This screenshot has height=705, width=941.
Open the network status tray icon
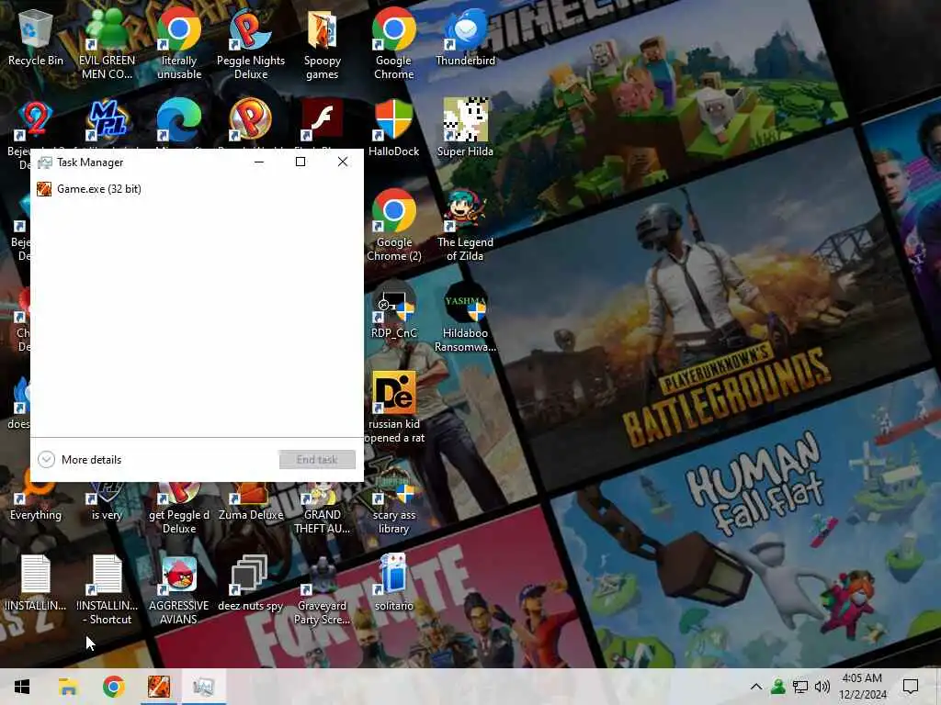[x=800, y=687]
